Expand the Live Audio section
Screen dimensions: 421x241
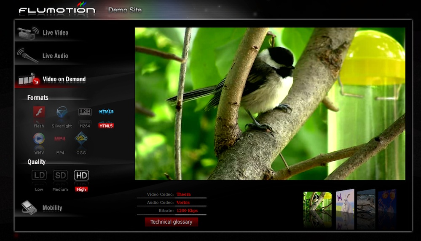pyautogui.click(x=55, y=56)
